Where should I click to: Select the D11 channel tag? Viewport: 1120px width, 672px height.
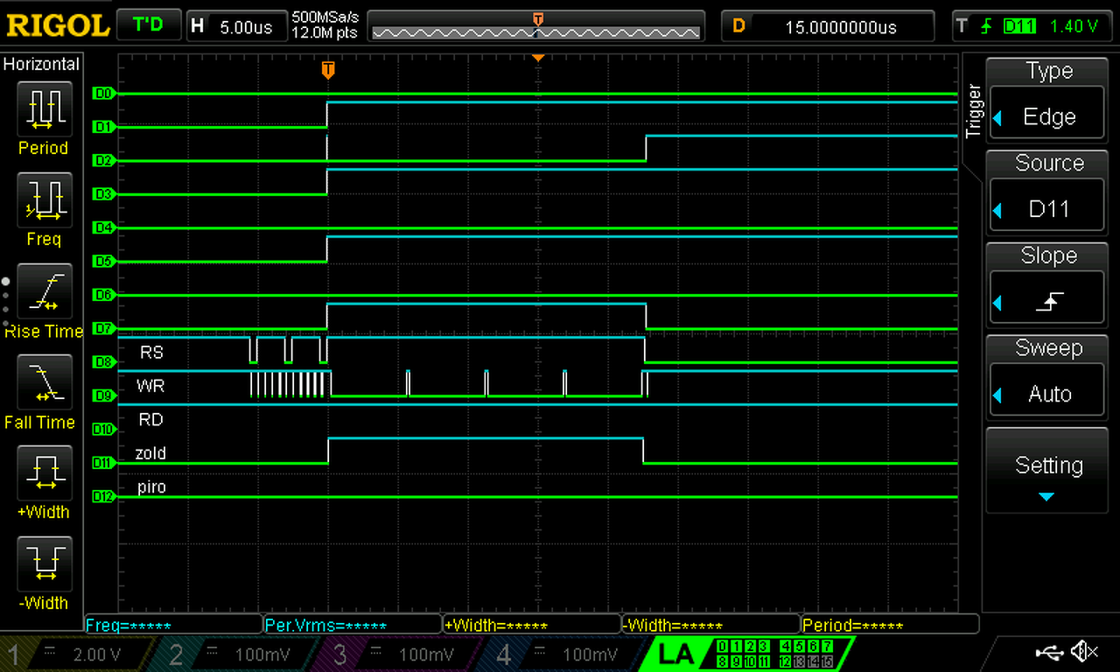tap(103, 464)
